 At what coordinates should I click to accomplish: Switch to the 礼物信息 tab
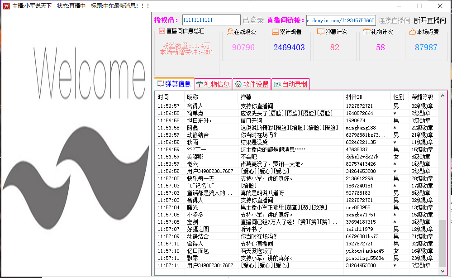[214, 84]
